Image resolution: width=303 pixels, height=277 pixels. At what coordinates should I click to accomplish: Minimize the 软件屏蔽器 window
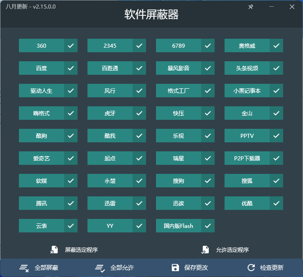point(271,7)
